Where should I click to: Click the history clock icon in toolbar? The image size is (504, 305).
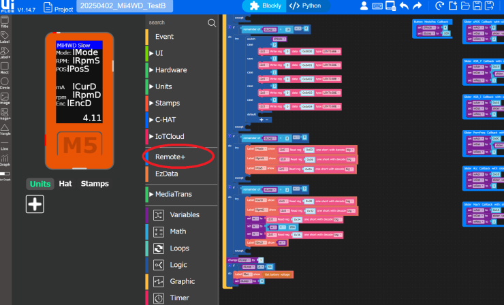click(x=439, y=5)
